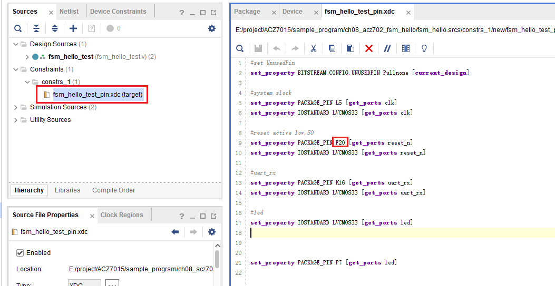Screen dimensions: 555x286
Task: Expand the fsm_hello_test module node
Action: pos(27,57)
